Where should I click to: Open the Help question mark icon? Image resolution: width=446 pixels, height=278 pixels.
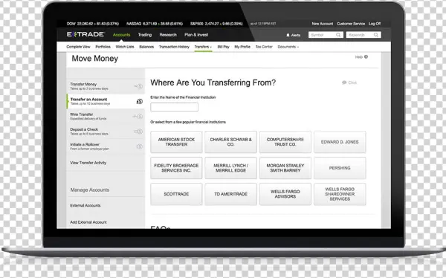[x=366, y=57]
